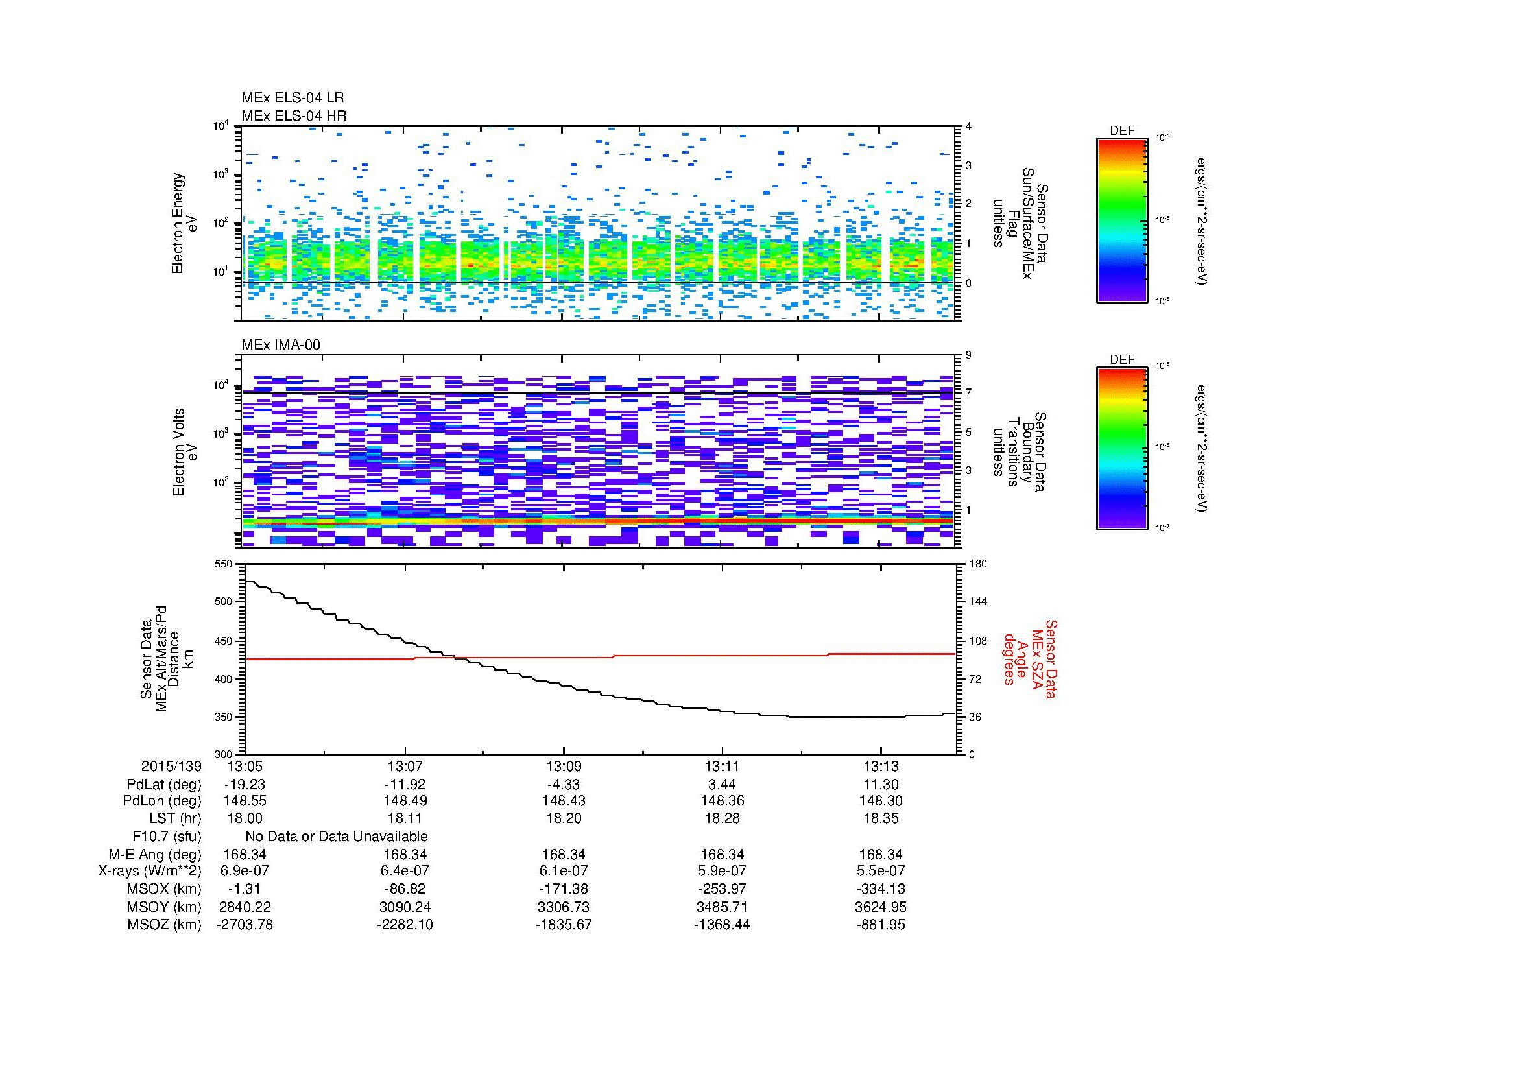This screenshot has height=1072, width=1517.
Task: Click the MEx ELS-04 LR title
Action: point(292,98)
